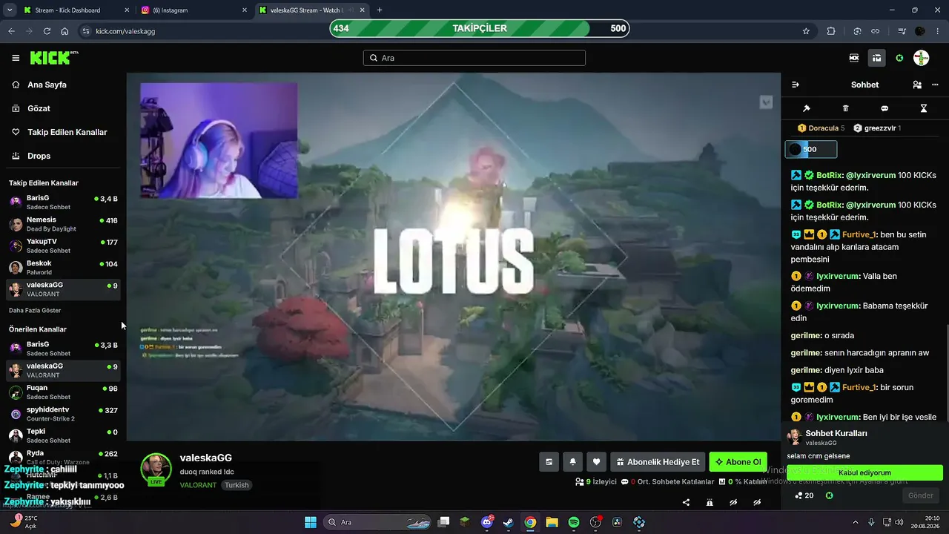The height and width of the screenshot is (534, 949).
Task: Open Spotify from the taskbar
Action: point(574,522)
